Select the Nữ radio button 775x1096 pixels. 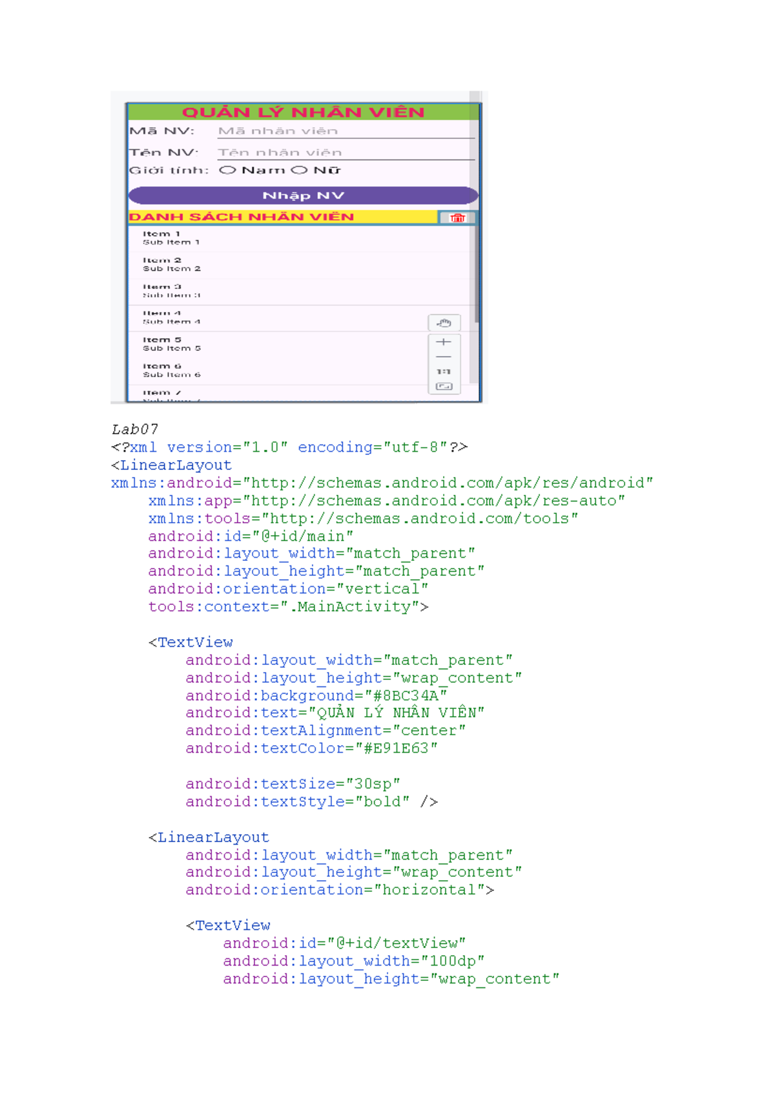pyautogui.click(x=299, y=170)
